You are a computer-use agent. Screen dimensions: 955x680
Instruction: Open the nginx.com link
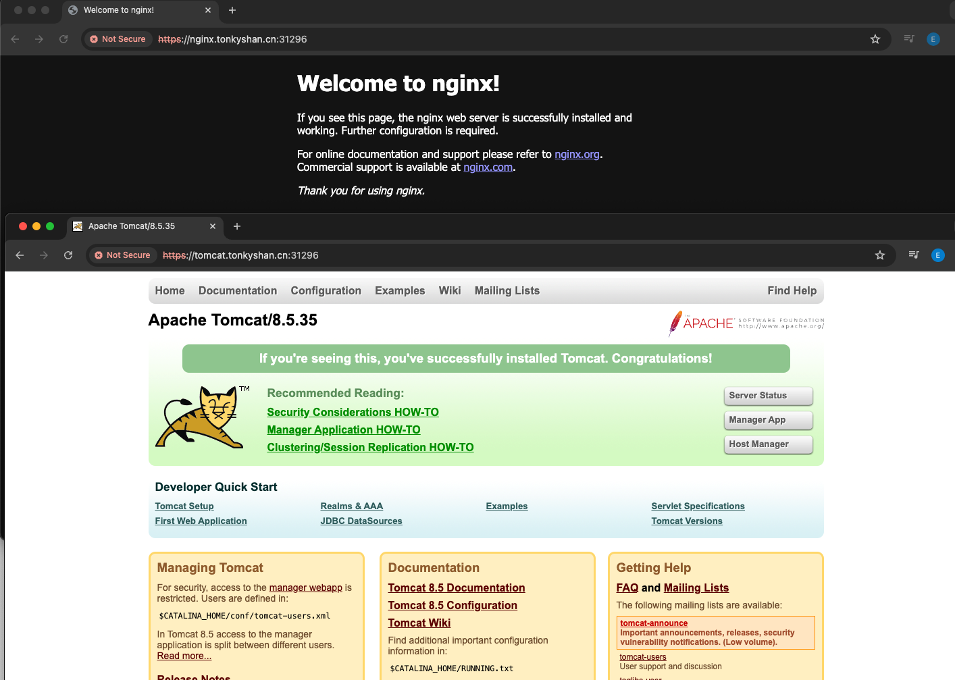click(488, 167)
